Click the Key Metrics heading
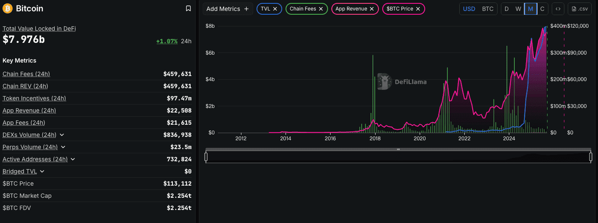The height and width of the screenshot is (223, 598). [x=19, y=60]
